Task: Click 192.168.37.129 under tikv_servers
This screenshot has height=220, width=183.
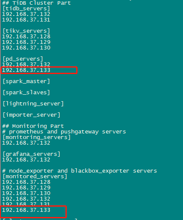Action: point(26,42)
